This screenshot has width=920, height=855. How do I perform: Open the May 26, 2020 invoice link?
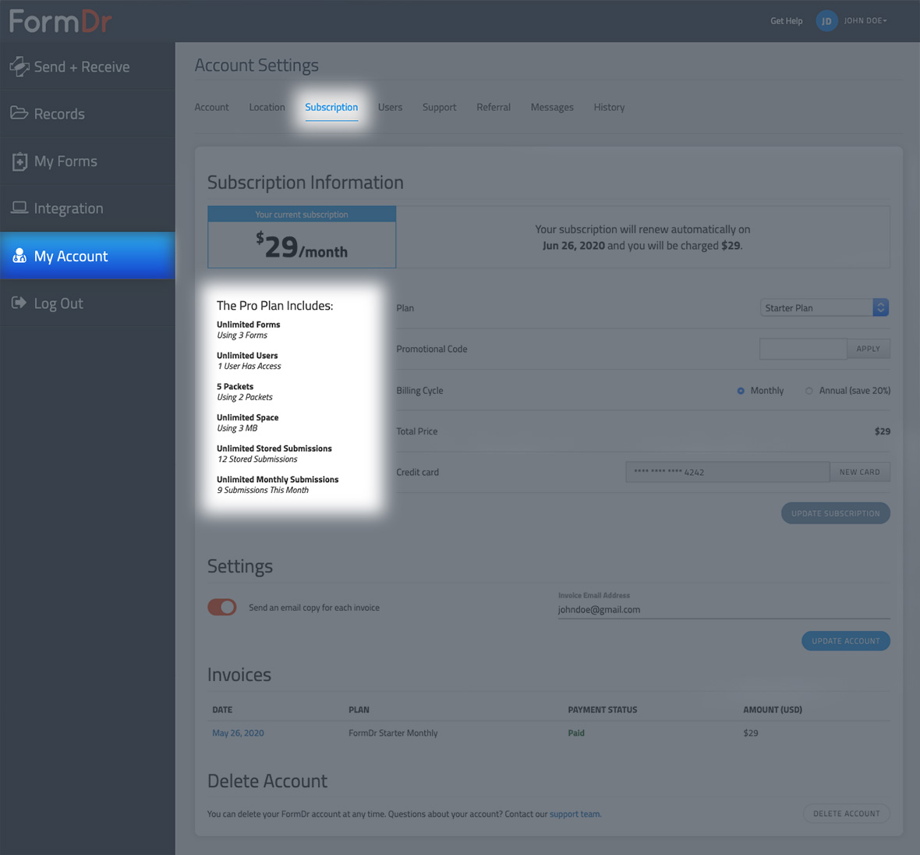tap(239, 733)
